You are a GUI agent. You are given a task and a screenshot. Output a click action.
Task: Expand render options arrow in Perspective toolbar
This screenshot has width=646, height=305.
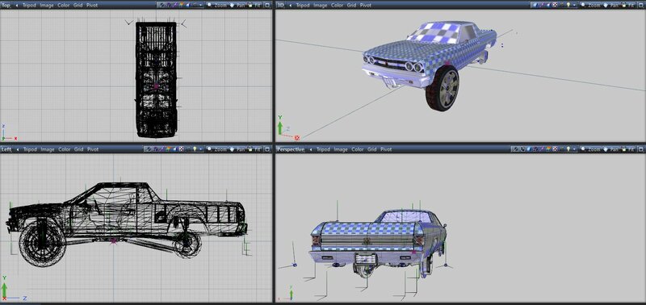(x=574, y=149)
